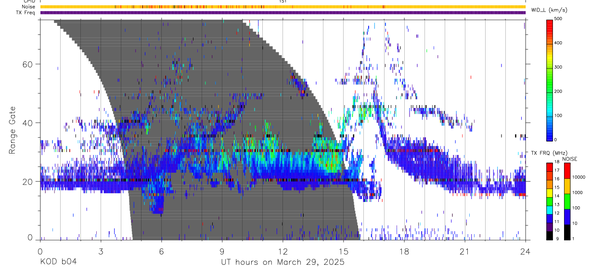Image resolution: width=591 pixels, height=272 pixels.
Task: Click the value 9 on TX frequency scale
Action: pos(558,239)
